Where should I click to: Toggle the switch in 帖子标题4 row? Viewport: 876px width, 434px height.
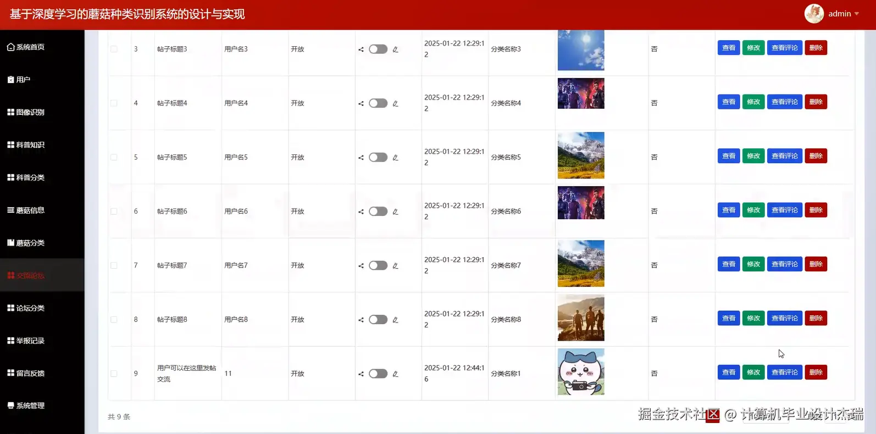click(378, 103)
